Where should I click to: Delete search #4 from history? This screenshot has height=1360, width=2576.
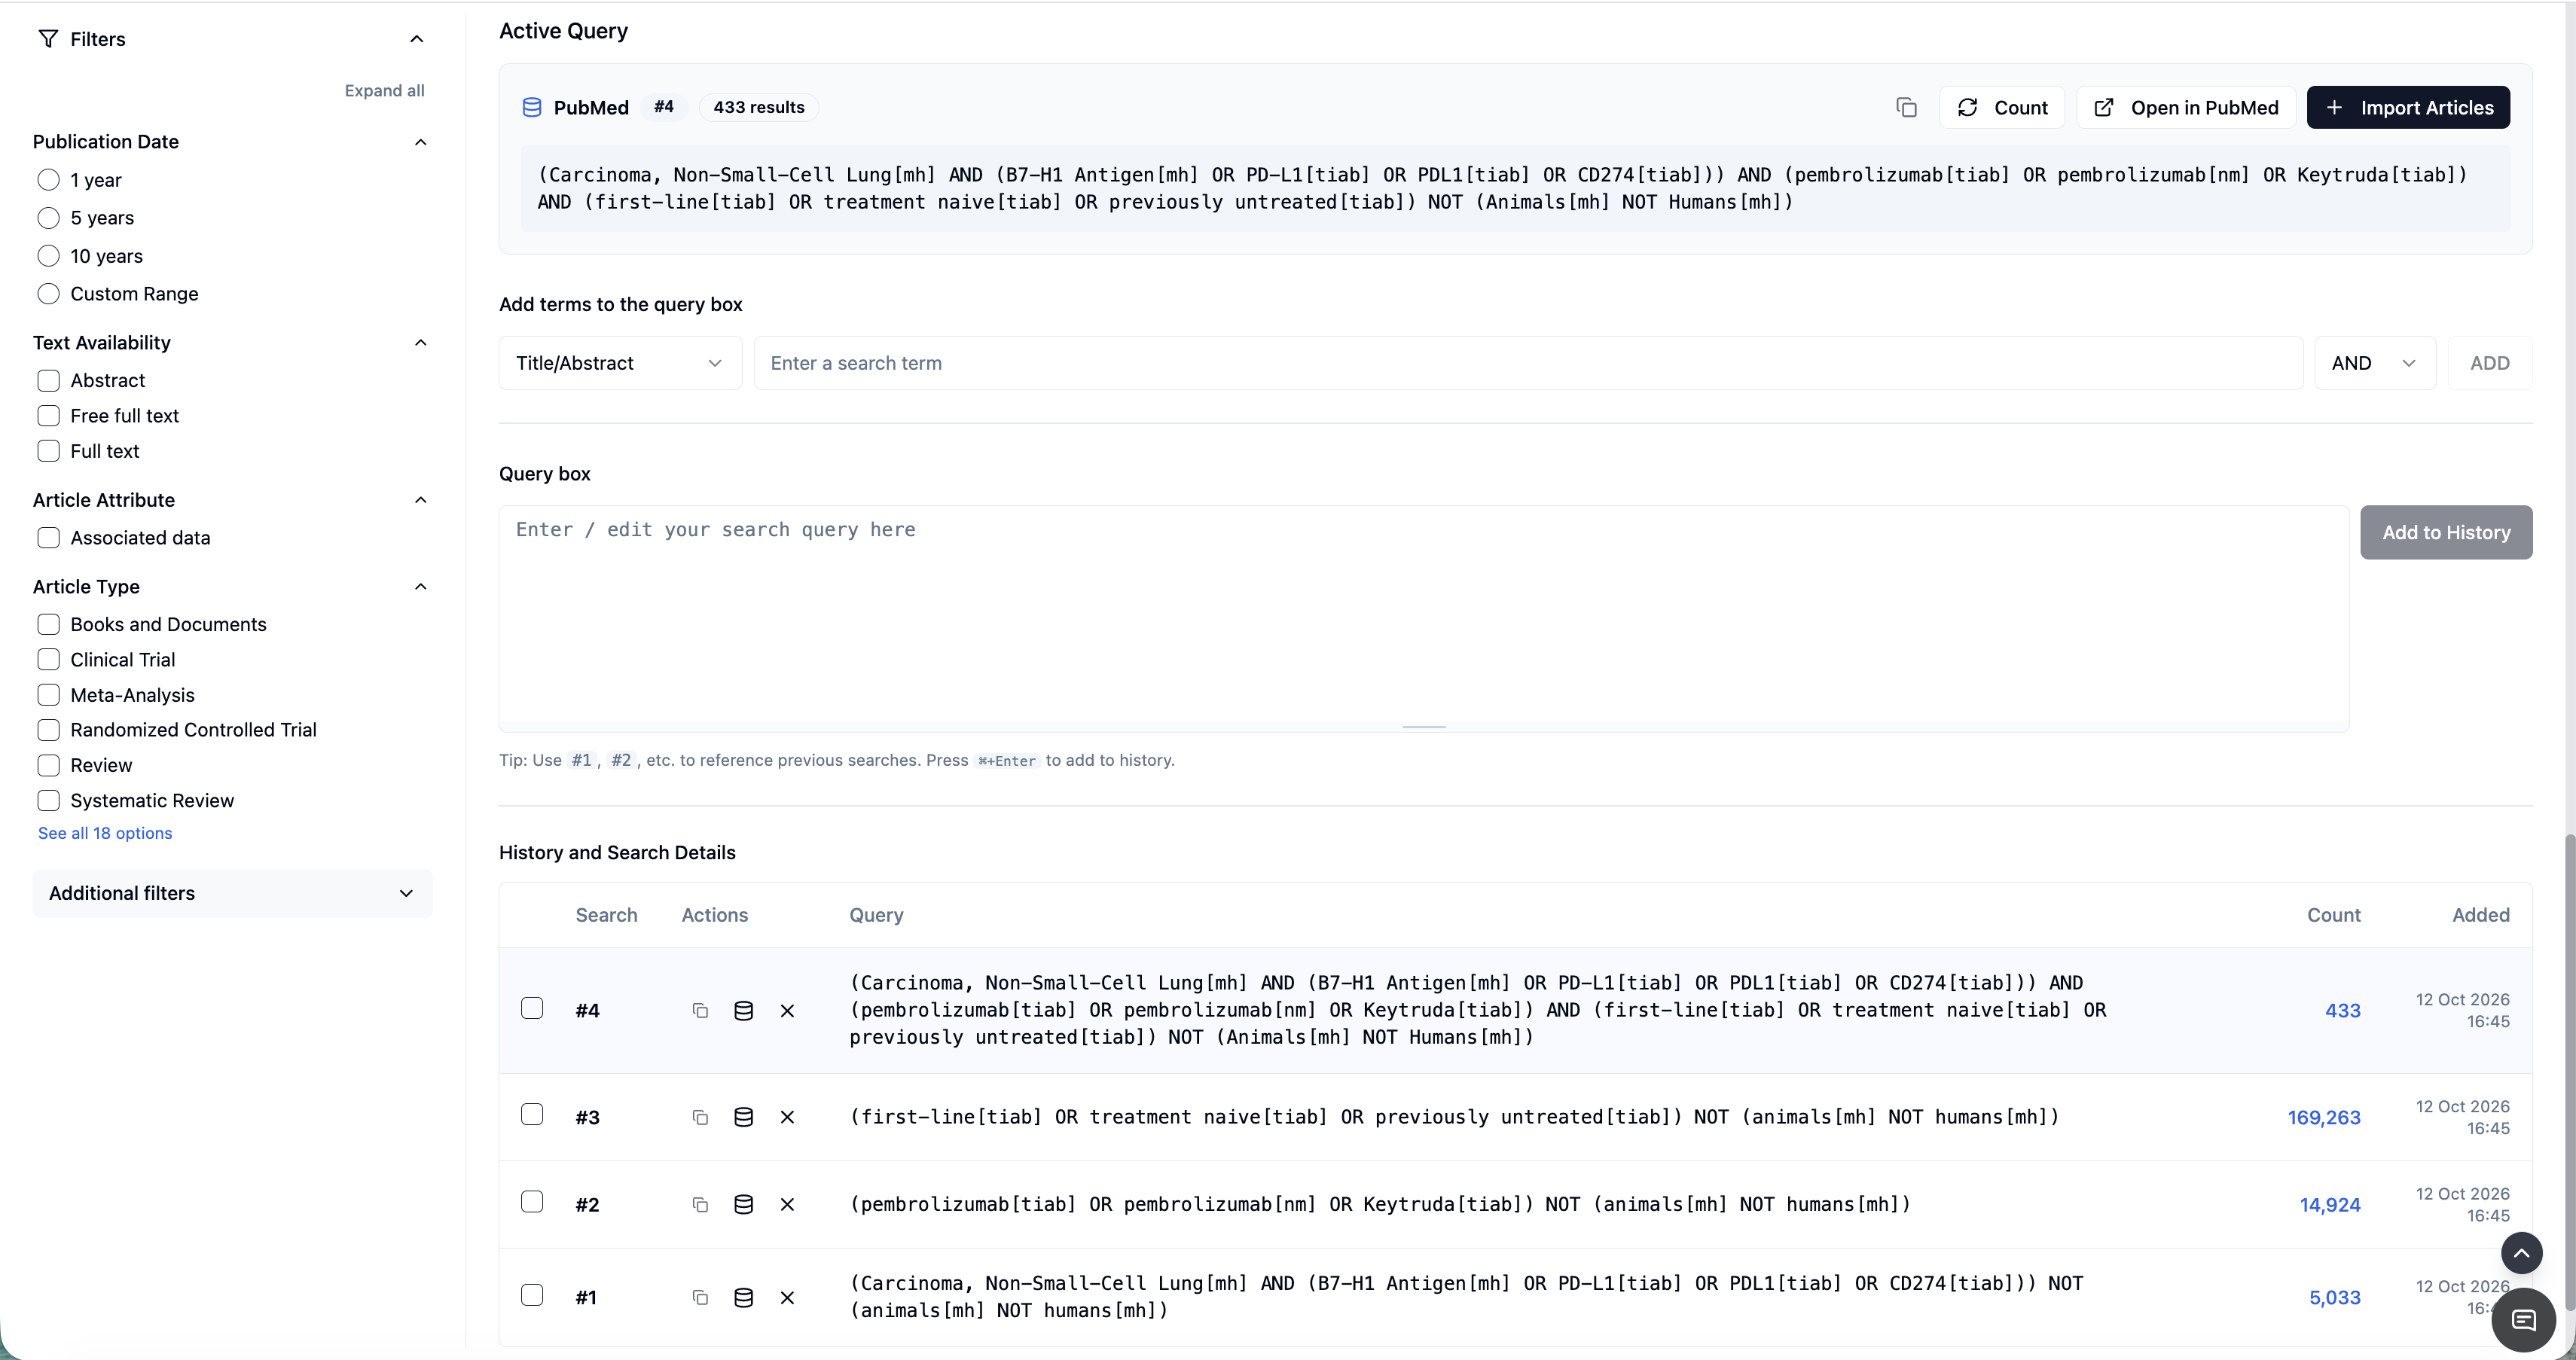(x=787, y=1011)
